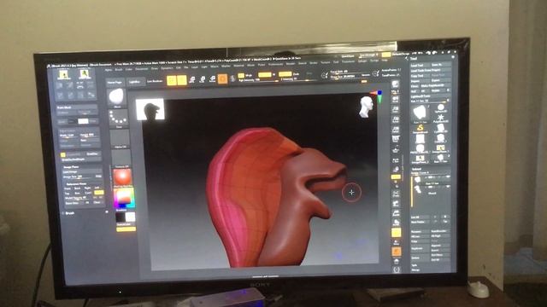The image size is (547, 307).
Task: Activate the yellow Edit mode button
Action: click(x=171, y=80)
